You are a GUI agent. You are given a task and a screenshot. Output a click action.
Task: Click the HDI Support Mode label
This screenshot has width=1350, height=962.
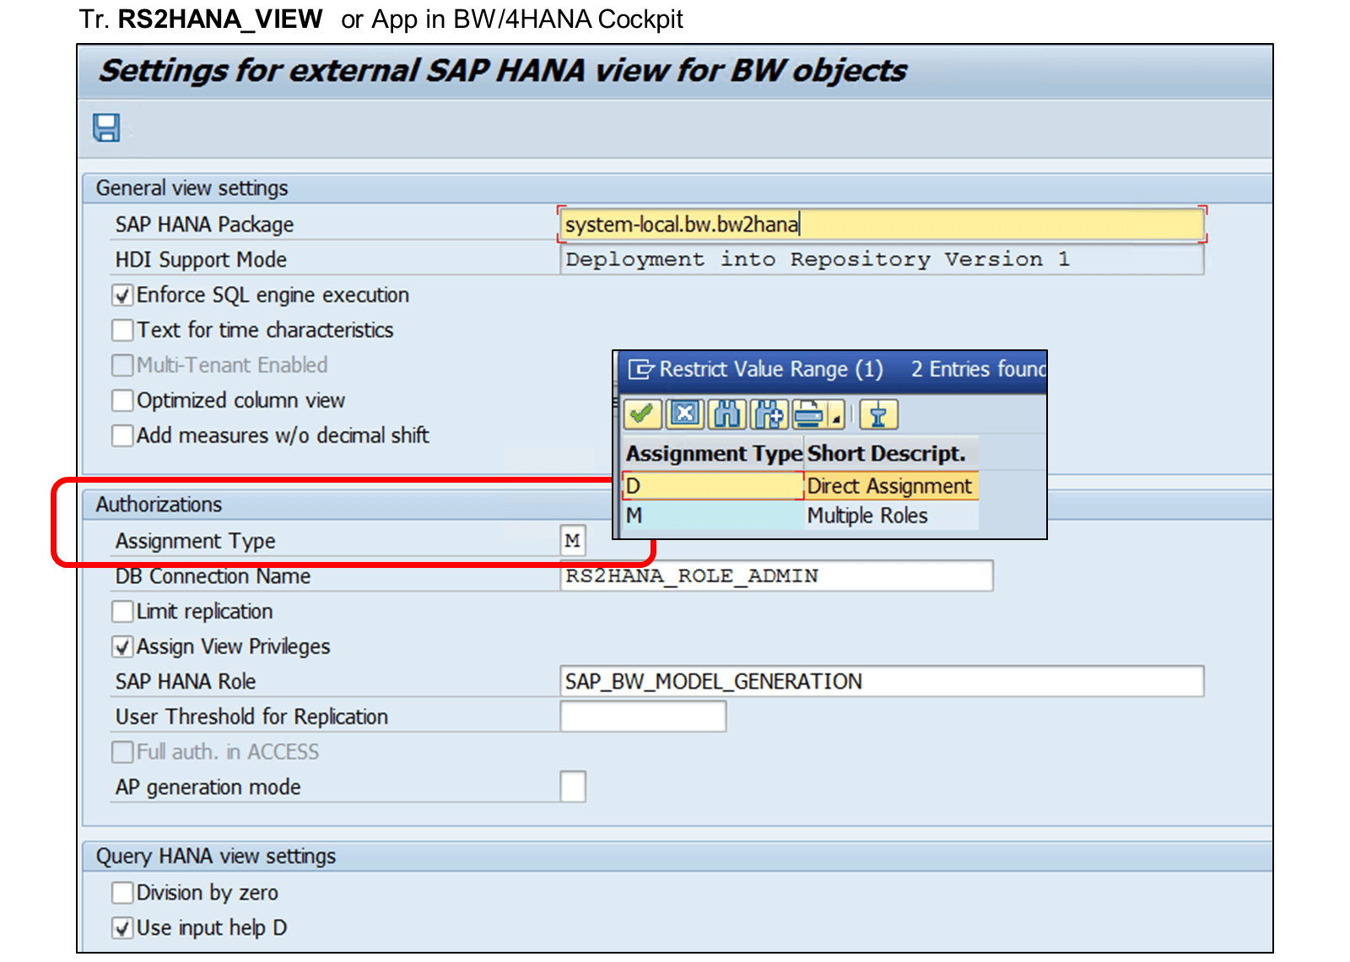[x=201, y=260]
